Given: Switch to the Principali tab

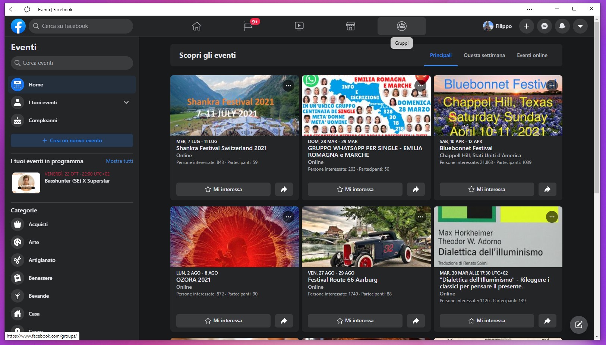Looking at the screenshot, I should (x=441, y=55).
